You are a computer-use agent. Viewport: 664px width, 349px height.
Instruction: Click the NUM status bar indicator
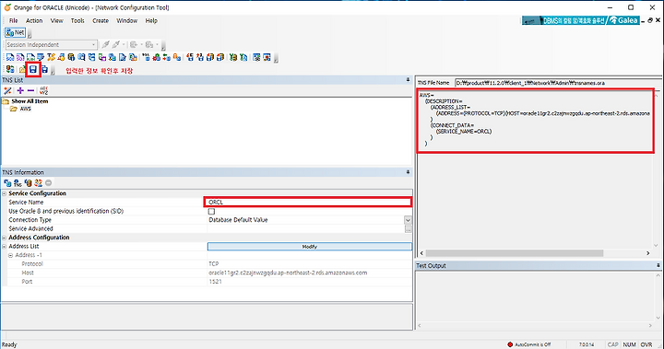click(x=629, y=344)
